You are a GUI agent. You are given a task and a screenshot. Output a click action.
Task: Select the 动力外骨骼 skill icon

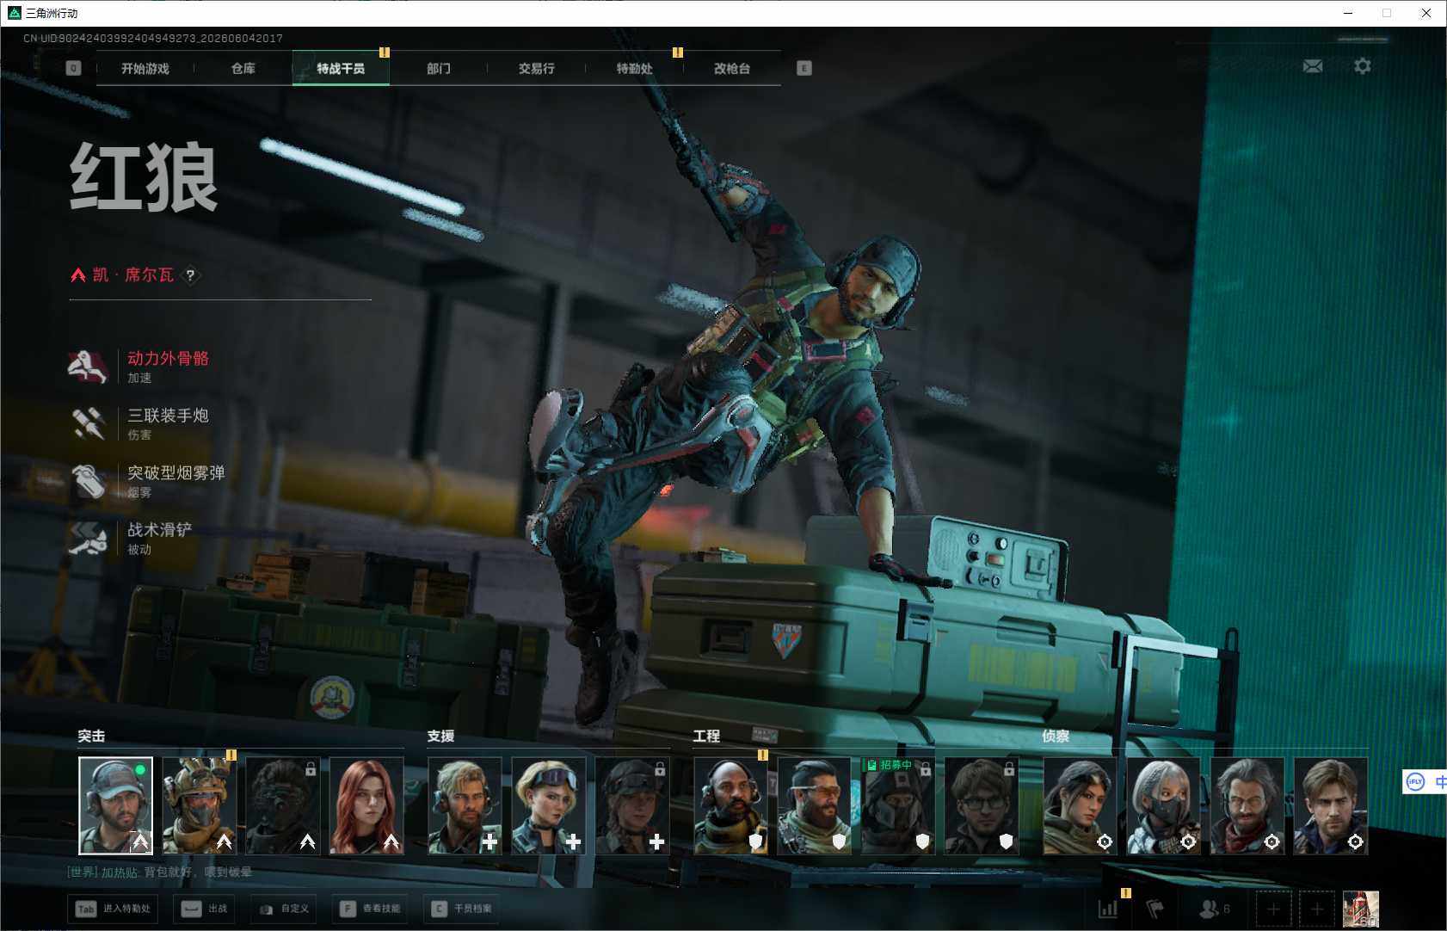(x=88, y=367)
